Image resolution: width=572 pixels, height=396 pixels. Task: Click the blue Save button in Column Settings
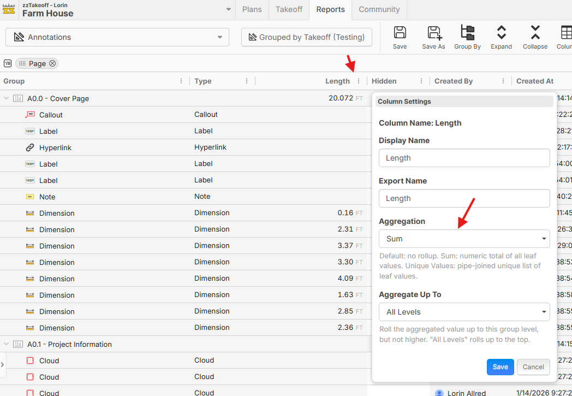(x=500, y=367)
